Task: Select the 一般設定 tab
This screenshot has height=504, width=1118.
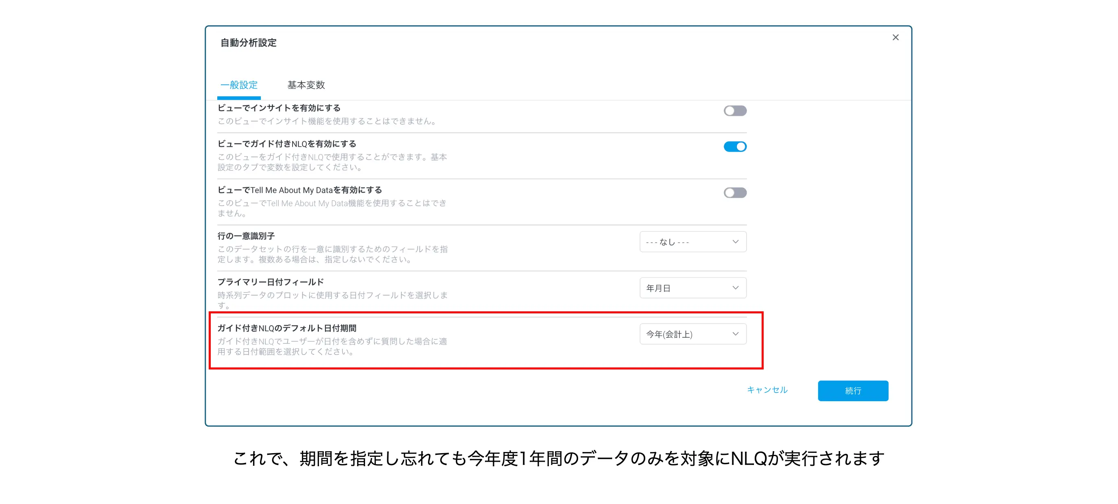Action: tap(239, 85)
